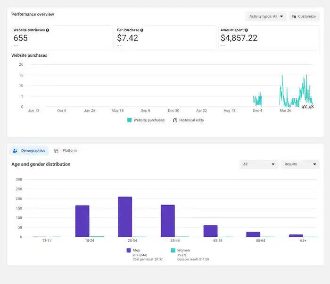Switch to the Demographics tab
The width and height of the screenshot is (330, 284).
point(29,151)
